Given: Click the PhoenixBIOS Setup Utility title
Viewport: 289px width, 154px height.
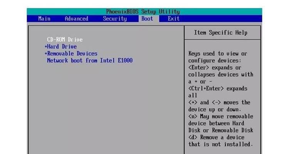Looking at the screenshot, I should pos(143,12).
